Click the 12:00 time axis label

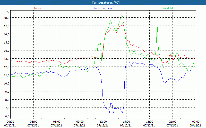pos(103,122)
